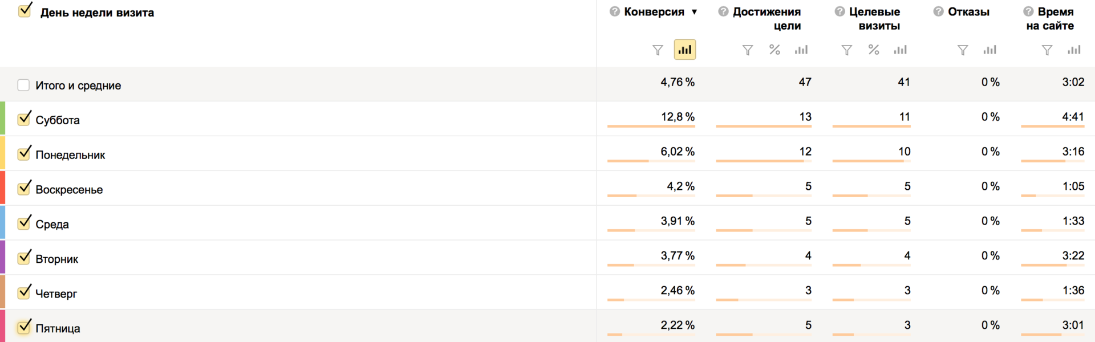Click sort arrow next to Конверсия
1095x342 pixels.
tap(694, 12)
